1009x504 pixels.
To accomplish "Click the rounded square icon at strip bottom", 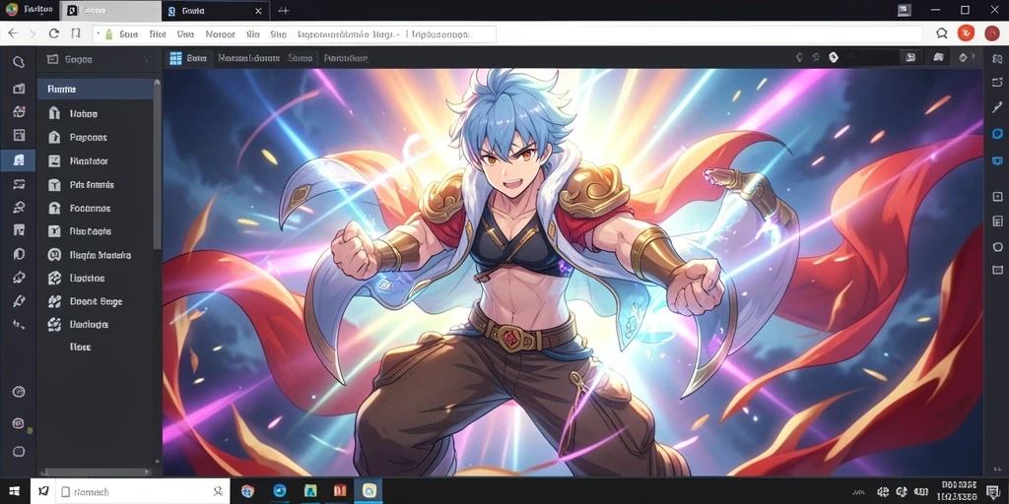I will click(19, 451).
